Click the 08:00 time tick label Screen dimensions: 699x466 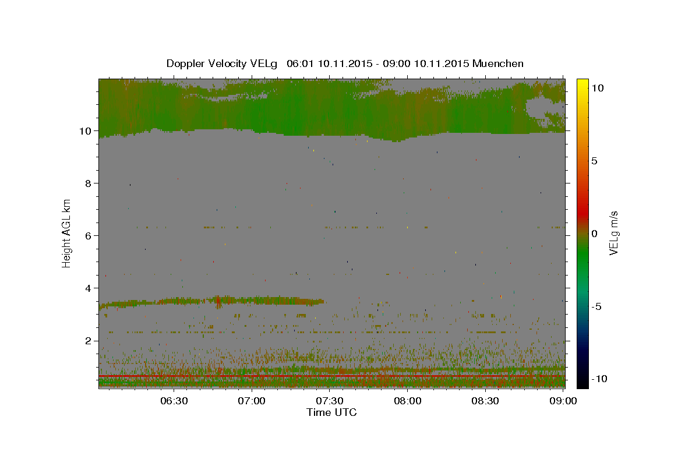click(x=407, y=401)
